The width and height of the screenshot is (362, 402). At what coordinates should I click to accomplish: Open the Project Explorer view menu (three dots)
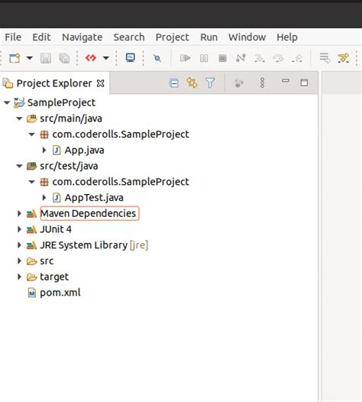(262, 83)
